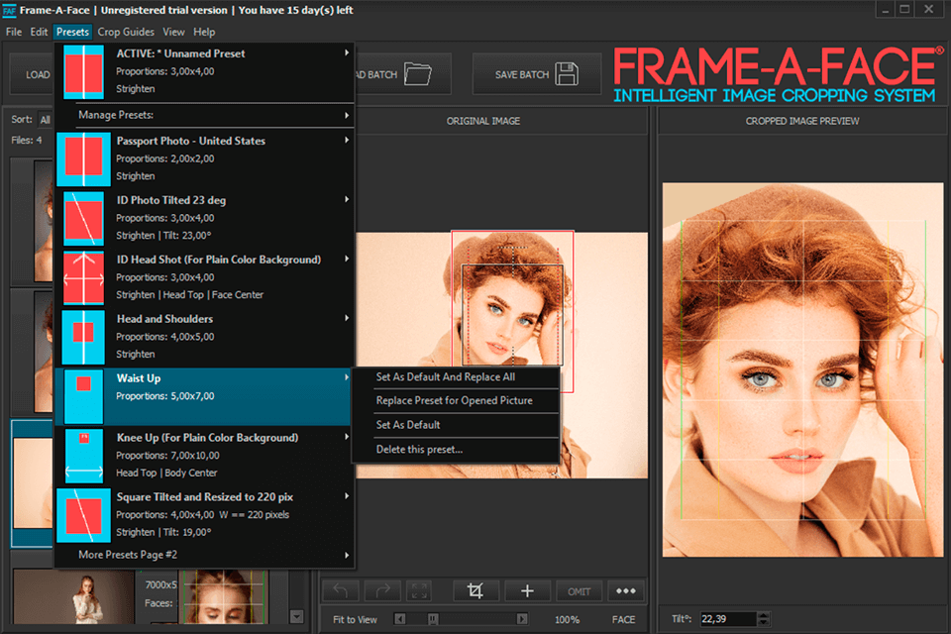
Task: Click the Frame-A-Face app icon in title bar
Action: 9,10
